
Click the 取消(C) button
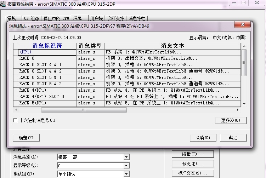[x=203, y=138]
